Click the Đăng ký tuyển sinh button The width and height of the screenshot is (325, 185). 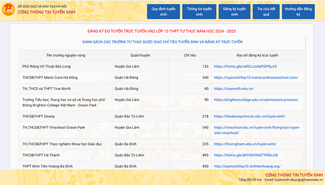click(234, 11)
